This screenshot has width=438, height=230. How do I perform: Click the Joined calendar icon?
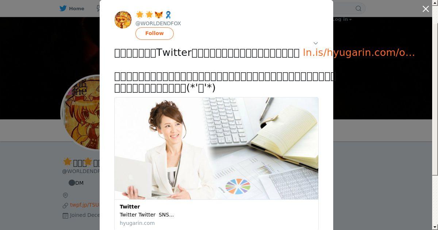pyautogui.click(x=65, y=215)
